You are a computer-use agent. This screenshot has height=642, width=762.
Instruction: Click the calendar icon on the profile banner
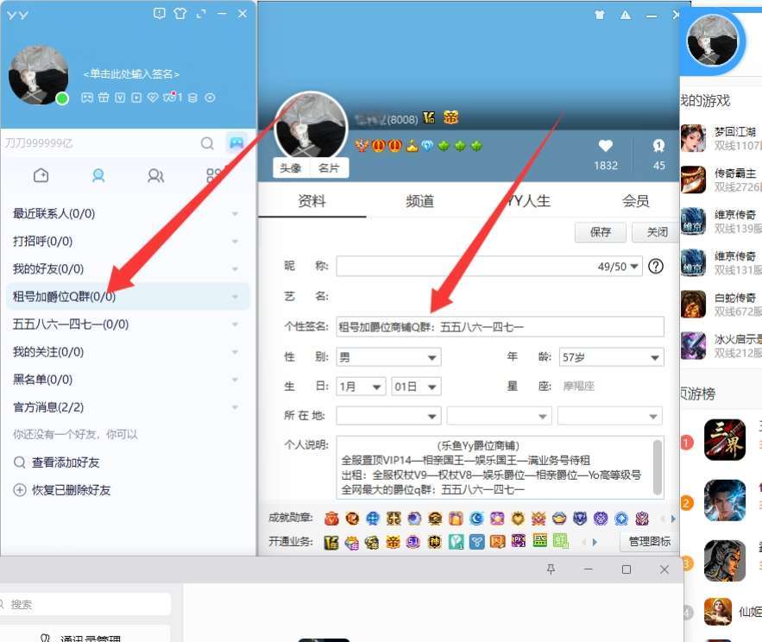(x=104, y=98)
